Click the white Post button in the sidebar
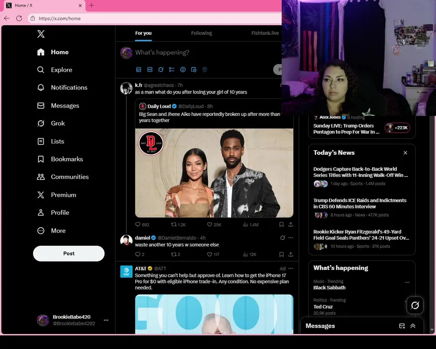This screenshot has height=349, width=436. [x=69, y=254]
